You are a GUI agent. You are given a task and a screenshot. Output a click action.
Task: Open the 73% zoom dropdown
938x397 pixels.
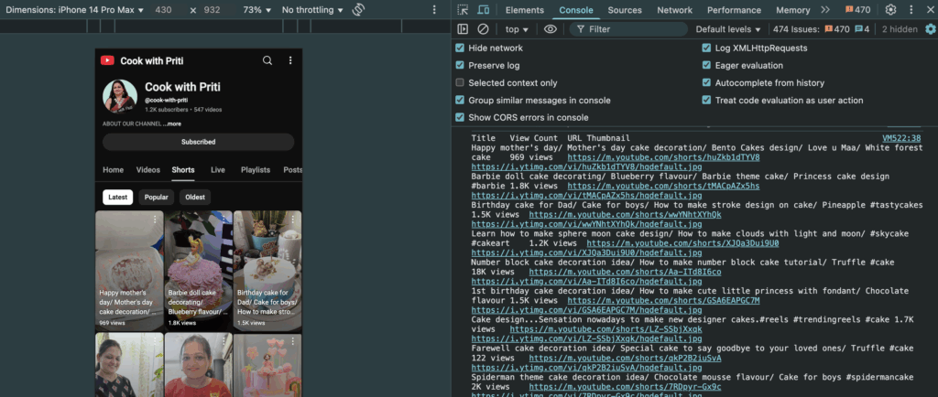coord(257,9)
